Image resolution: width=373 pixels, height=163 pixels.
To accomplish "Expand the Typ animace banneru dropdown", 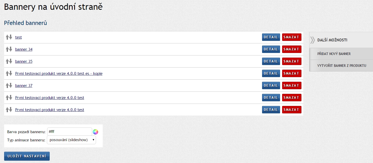I will pos(71,140).
